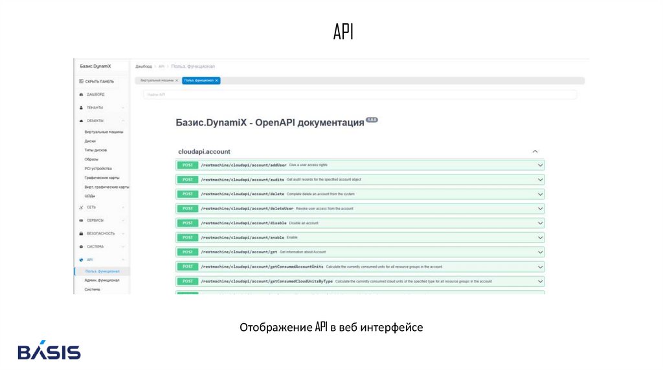Open Графические карты in sidebar
The width and height of the screenshot is (663, 371).
102,178
